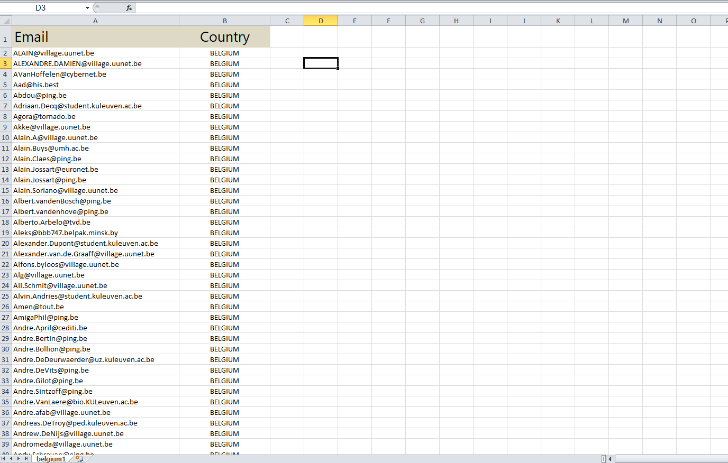Click the previous sheet tab arrow
The image size is (728, 463).
click(11, 459)
